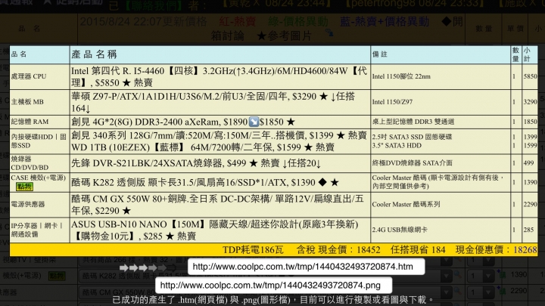Image resolution: width=545 pixels, height=306 pixels.
Task: Click 任搭現省 184 in yellow bar
Action: click(418, 250)
